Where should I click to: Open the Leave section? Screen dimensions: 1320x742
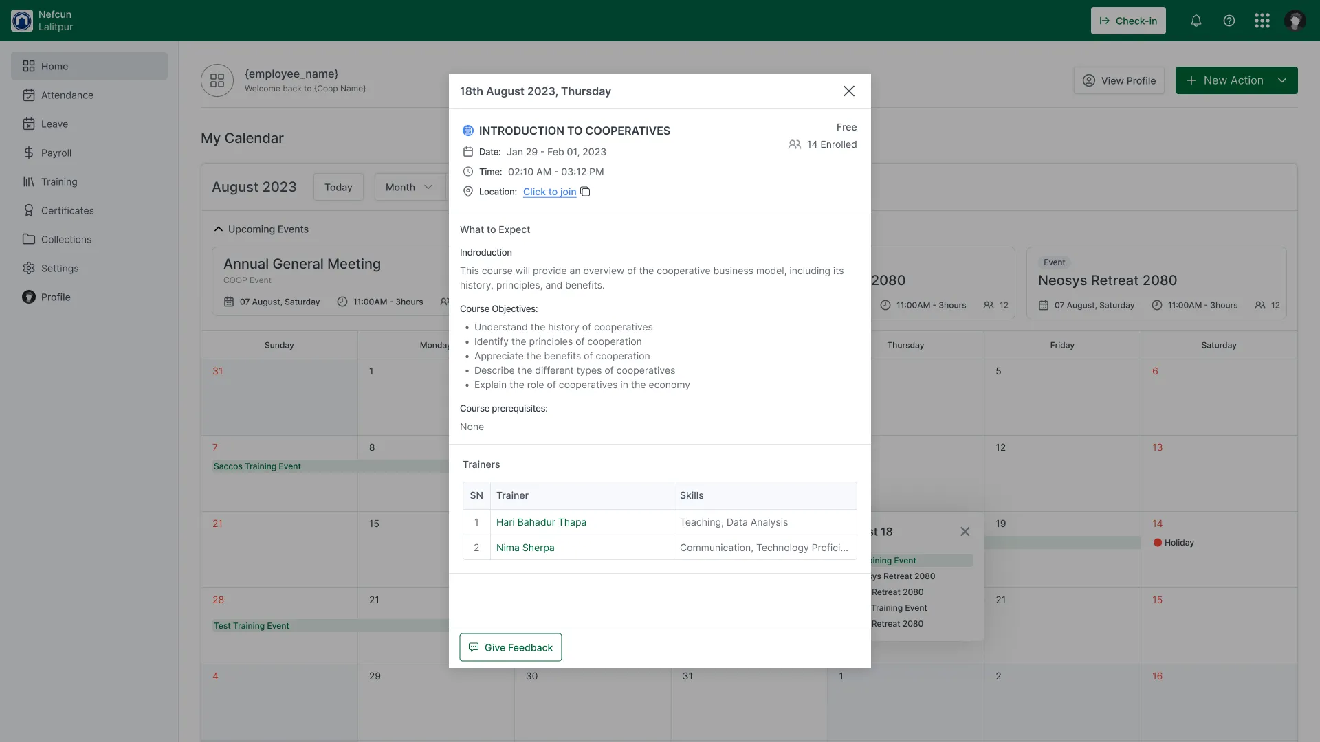89,124
